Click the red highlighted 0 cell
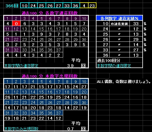The width and height of the screenshot is (152, 132). coord(16,23)
